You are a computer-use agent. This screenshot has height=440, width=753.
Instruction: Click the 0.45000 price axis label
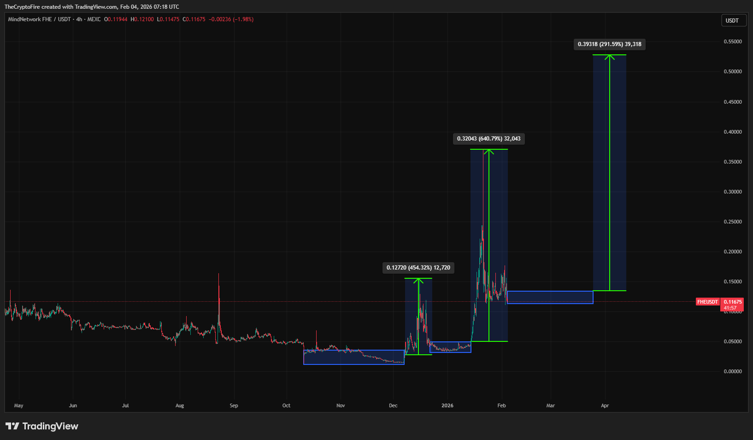coord(733,102)
